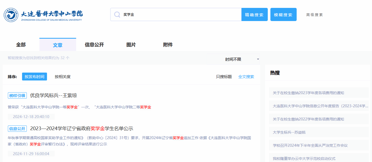The height and width of the screenshot is (162, 372).
Task: Open the 时间不限 time filter dropdown
Action: [233, 59]
